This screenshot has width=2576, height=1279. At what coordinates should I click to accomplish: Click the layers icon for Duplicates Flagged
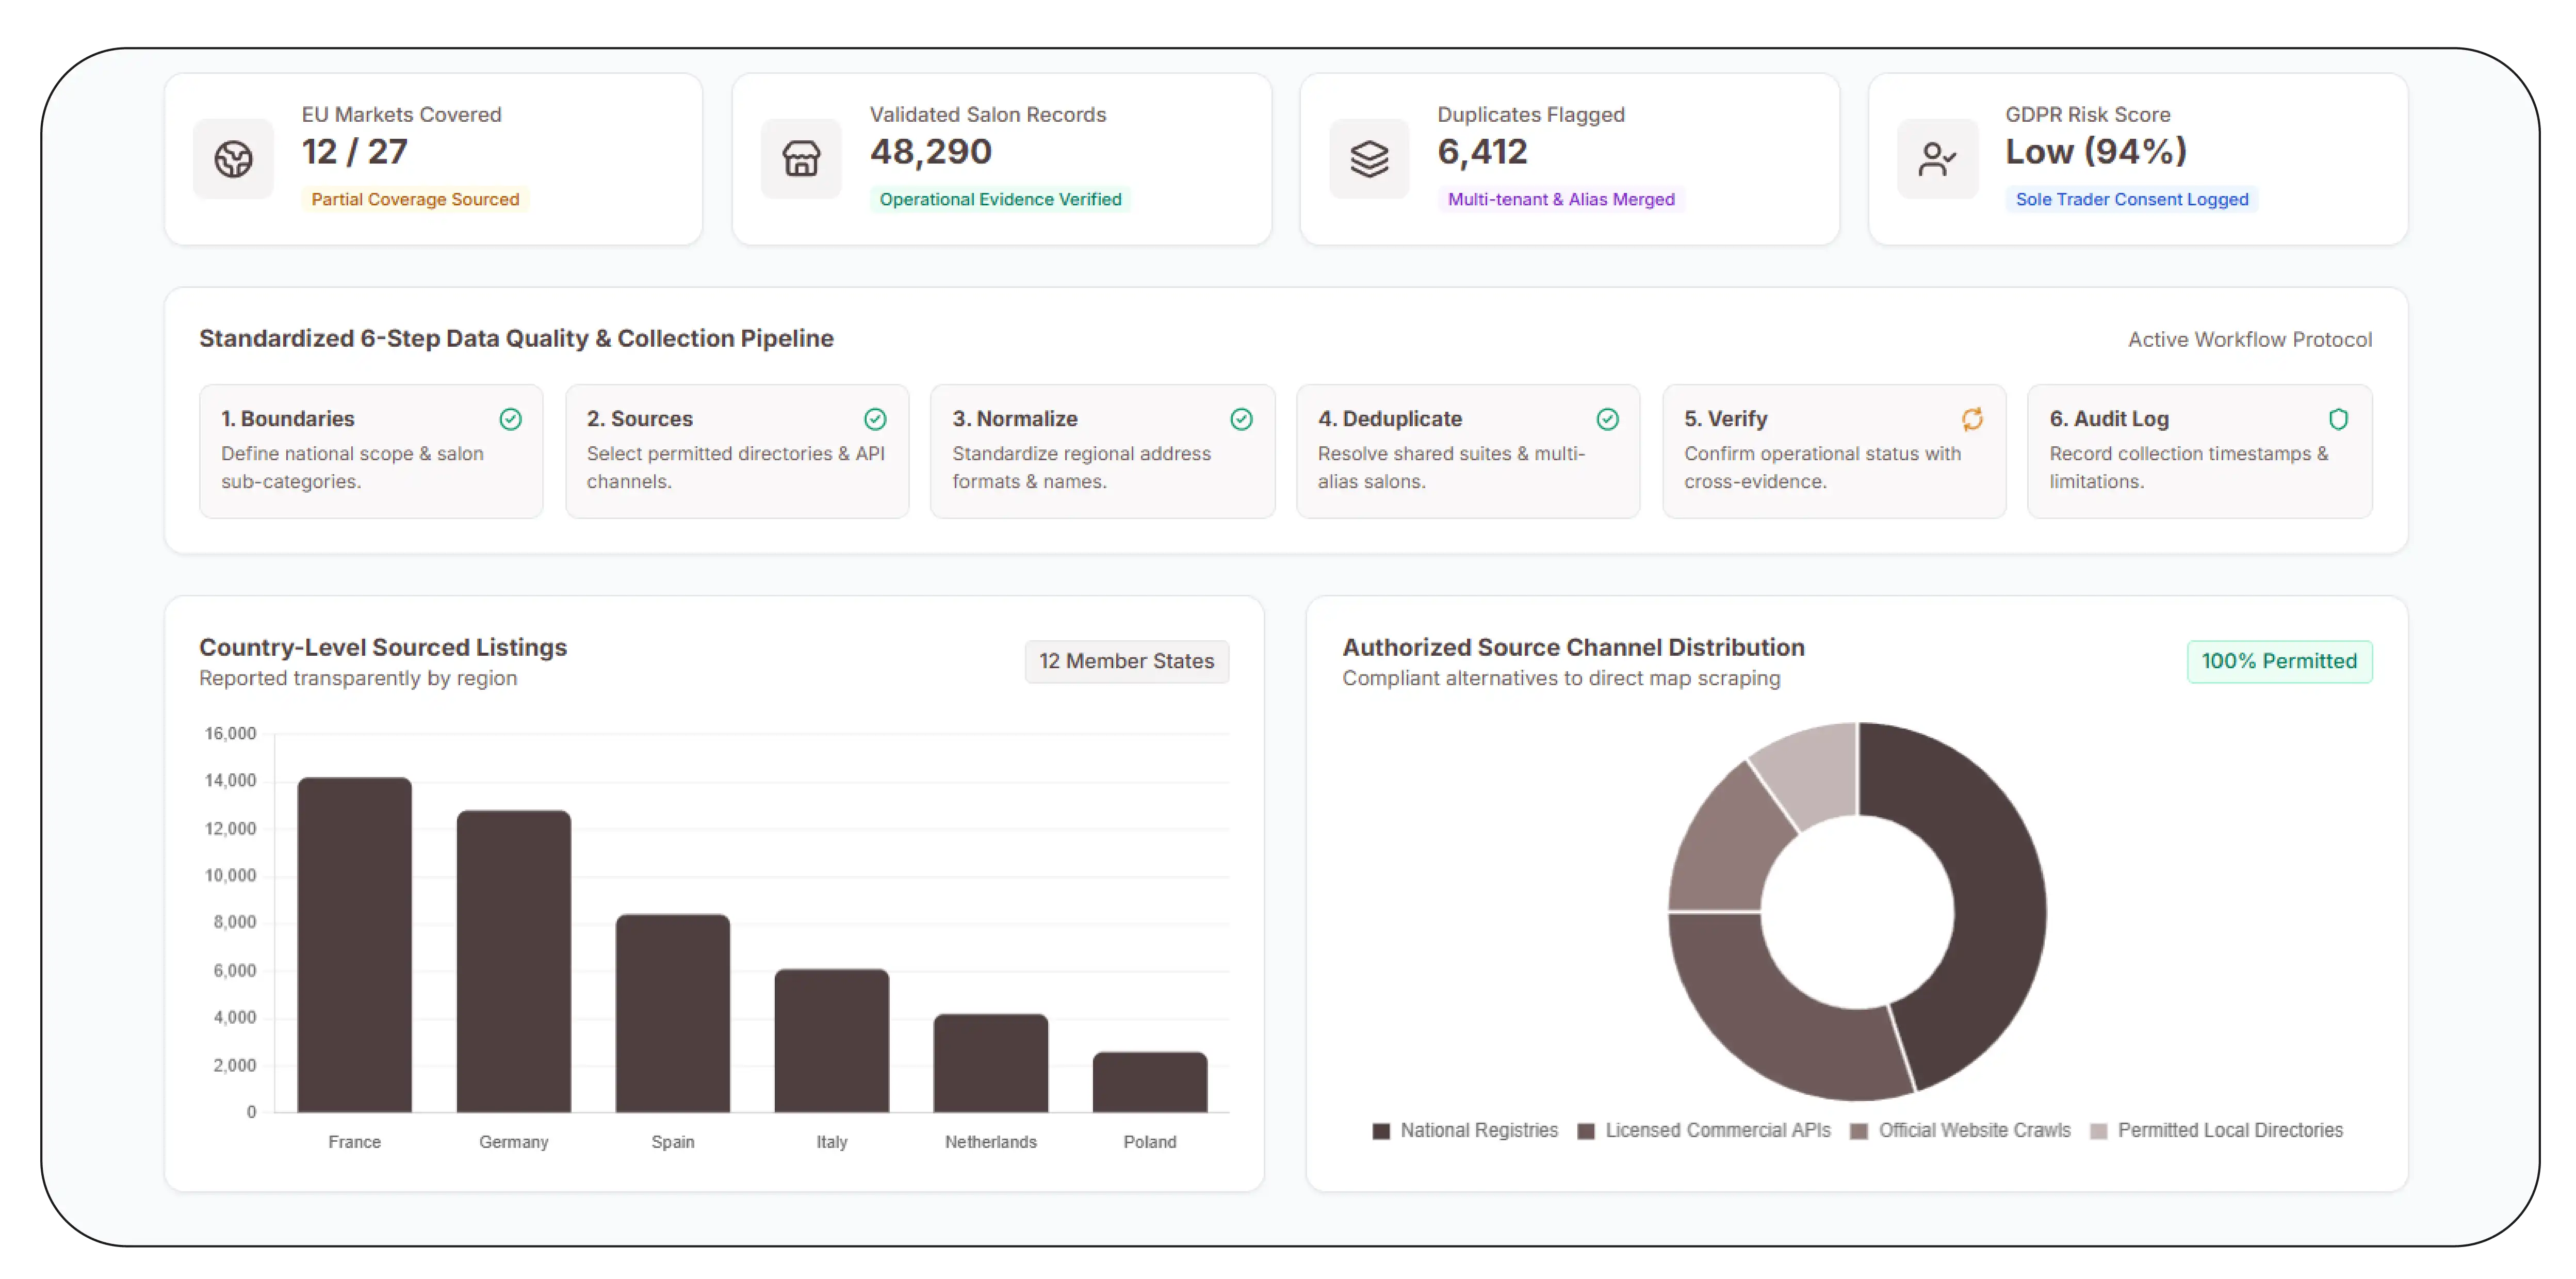1369,159
